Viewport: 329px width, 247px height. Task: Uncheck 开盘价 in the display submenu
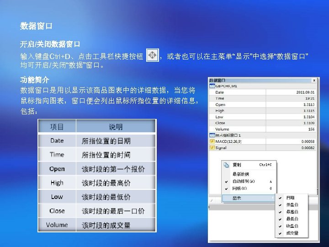[x=292, y=205]
